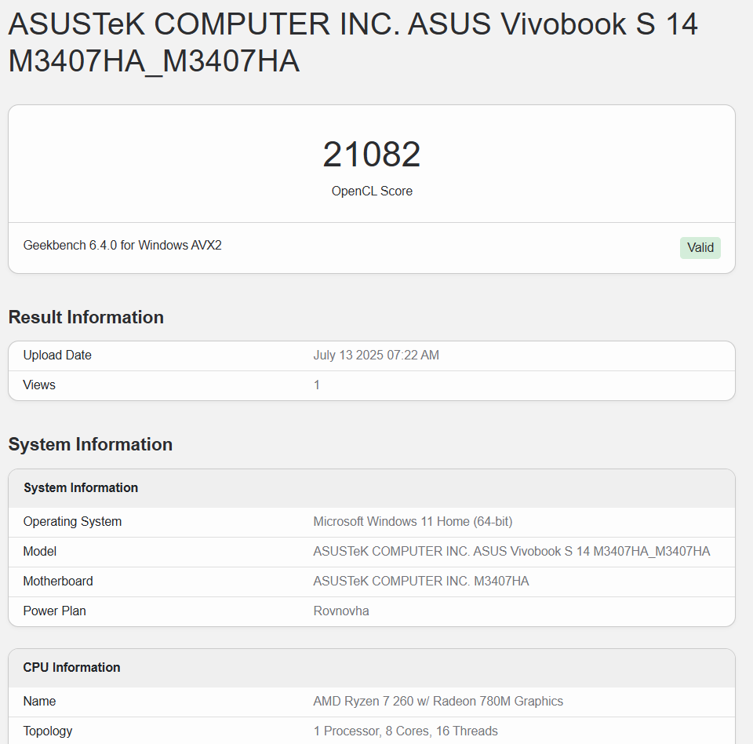Select the OpenCL Score label text
The width and height of the screenshot is (753, 744).
tap(372, 191)
